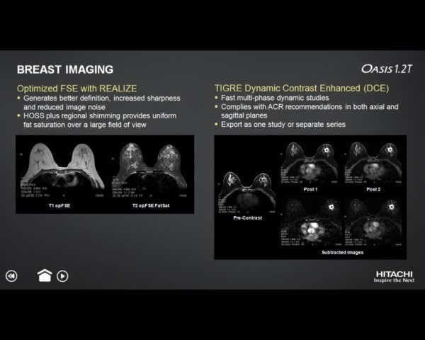Select the Post 2 image thumbnail
425x340 pixels.
tap(373, 163)
